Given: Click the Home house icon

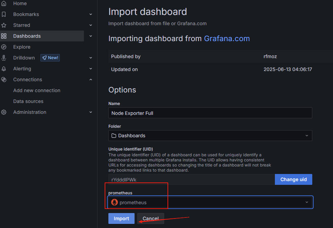Looking at the screenshot, I should coord(4,3).
